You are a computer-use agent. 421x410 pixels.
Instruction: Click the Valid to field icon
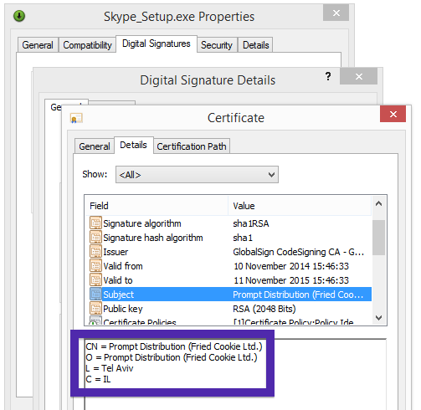coord(95,280)
